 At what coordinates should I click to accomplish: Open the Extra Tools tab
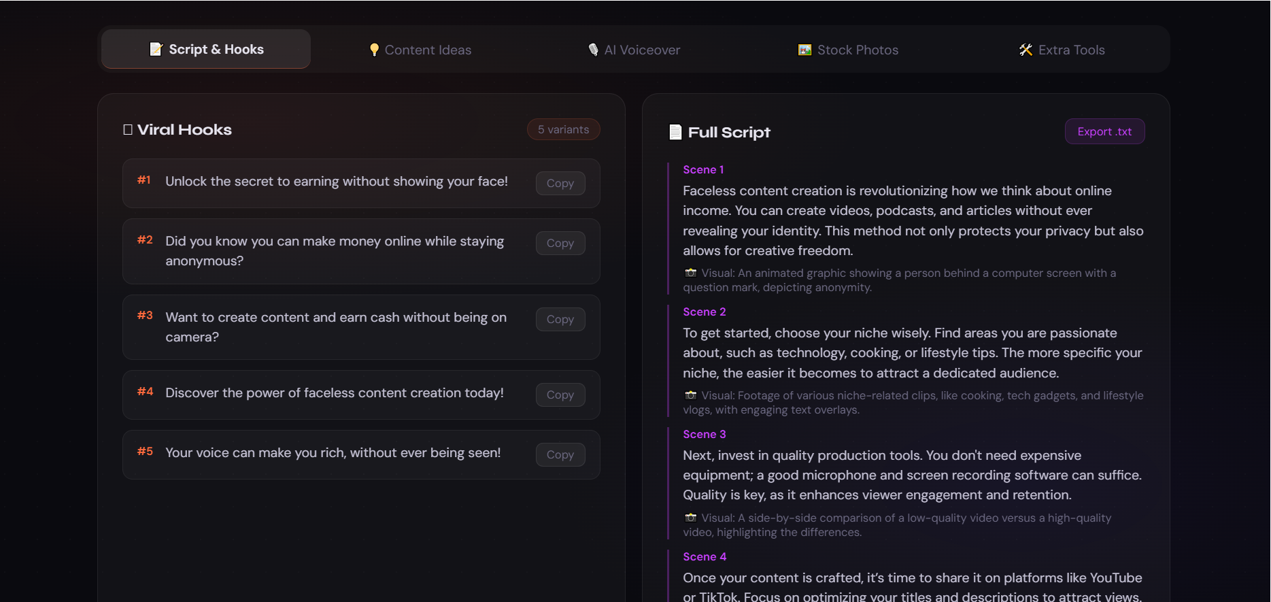pyautogui.click(x=1062, y=50)
